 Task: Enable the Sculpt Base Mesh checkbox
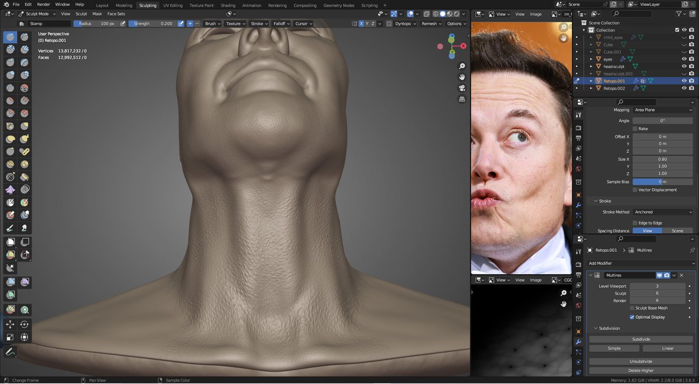[632, 308]
